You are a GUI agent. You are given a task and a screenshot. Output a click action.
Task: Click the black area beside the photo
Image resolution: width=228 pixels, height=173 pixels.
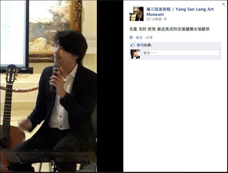(x=110, y=86)
